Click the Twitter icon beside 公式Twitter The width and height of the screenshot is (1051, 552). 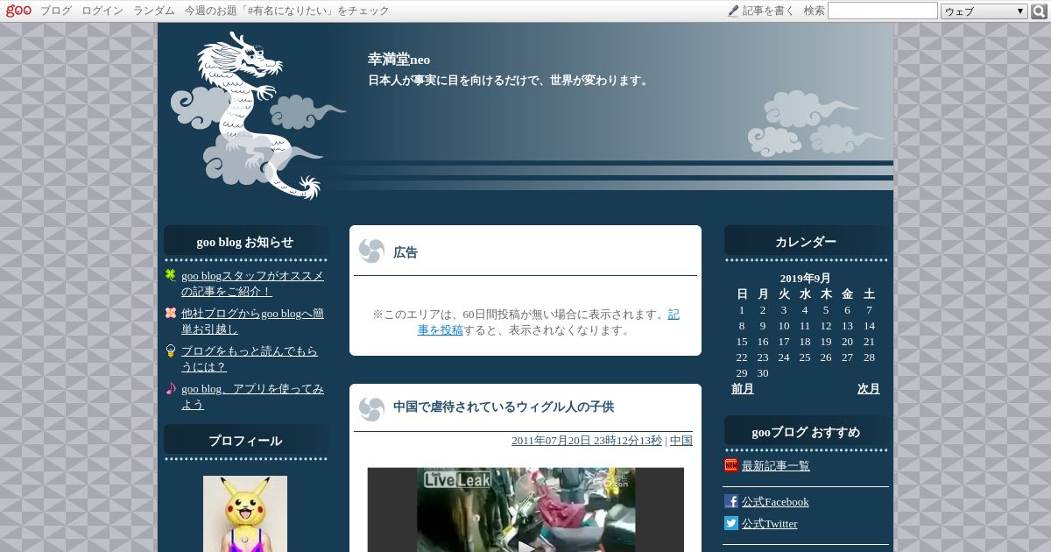[x=731, y=523]
